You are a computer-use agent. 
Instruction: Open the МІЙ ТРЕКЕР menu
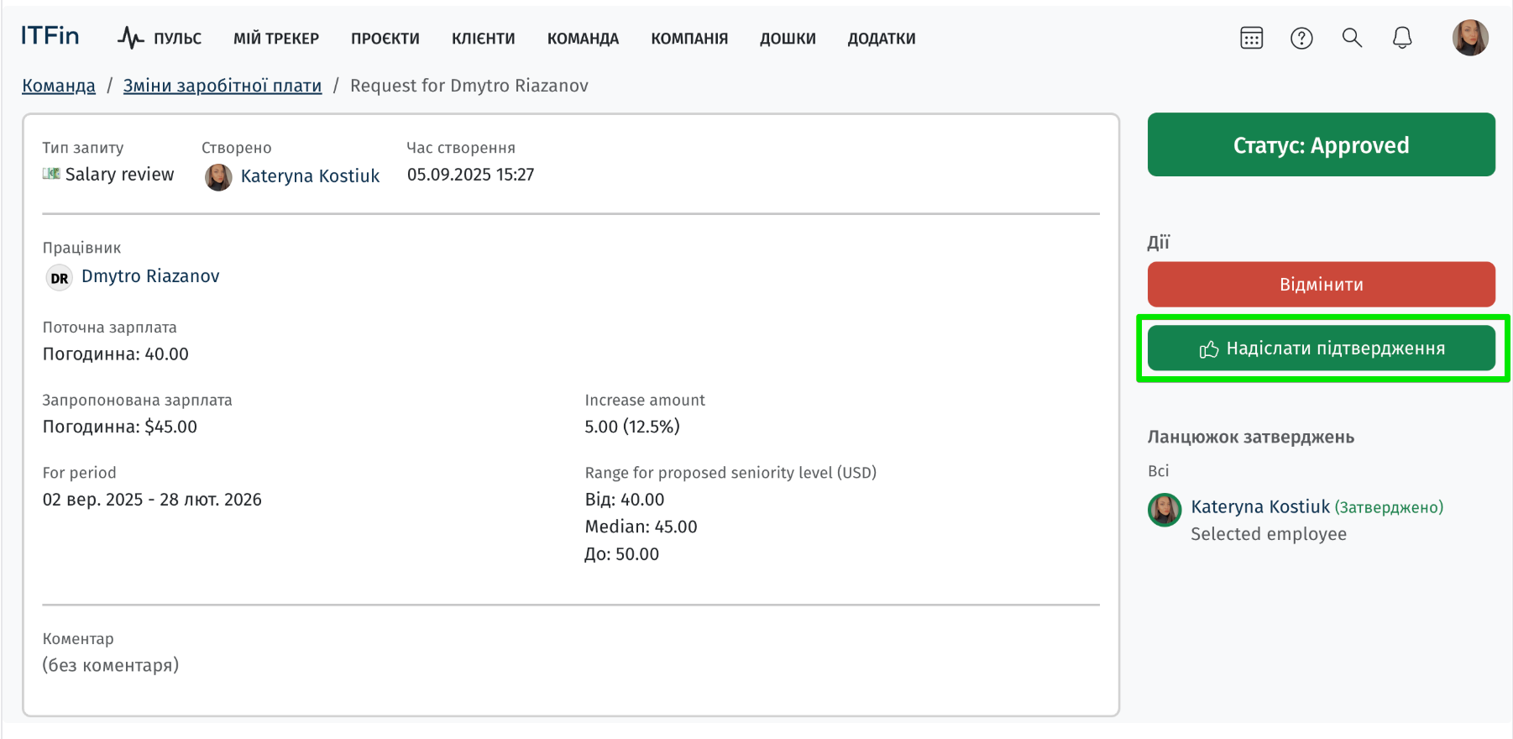click(x=276, y=39)
